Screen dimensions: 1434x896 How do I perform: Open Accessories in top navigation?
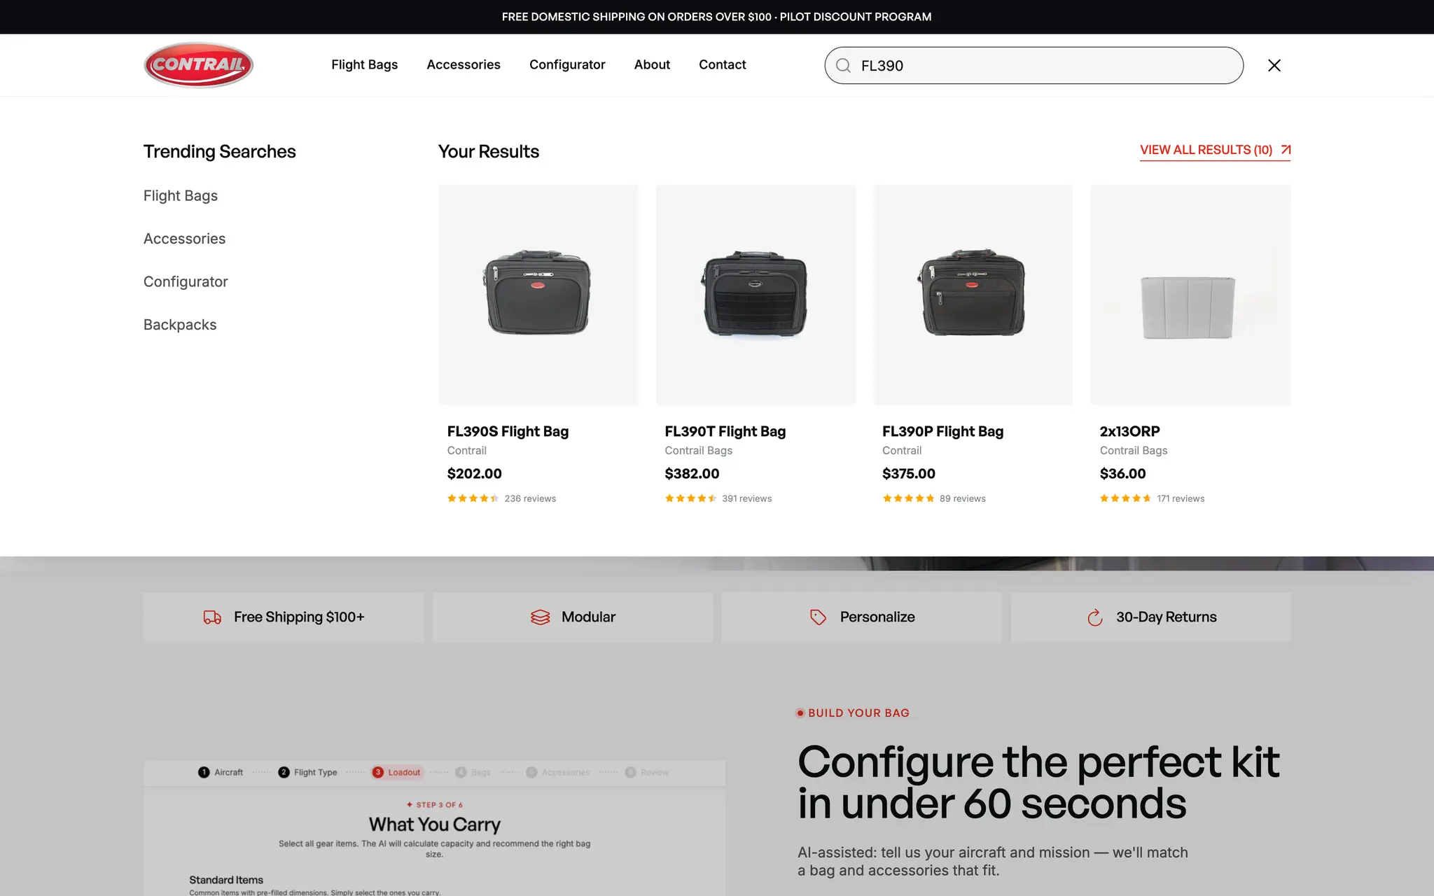pyautogui.click(x=464, y=64)
